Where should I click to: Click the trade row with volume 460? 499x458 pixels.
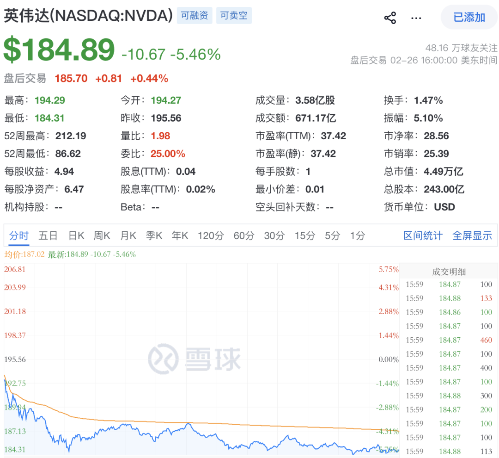pos(449,340)
